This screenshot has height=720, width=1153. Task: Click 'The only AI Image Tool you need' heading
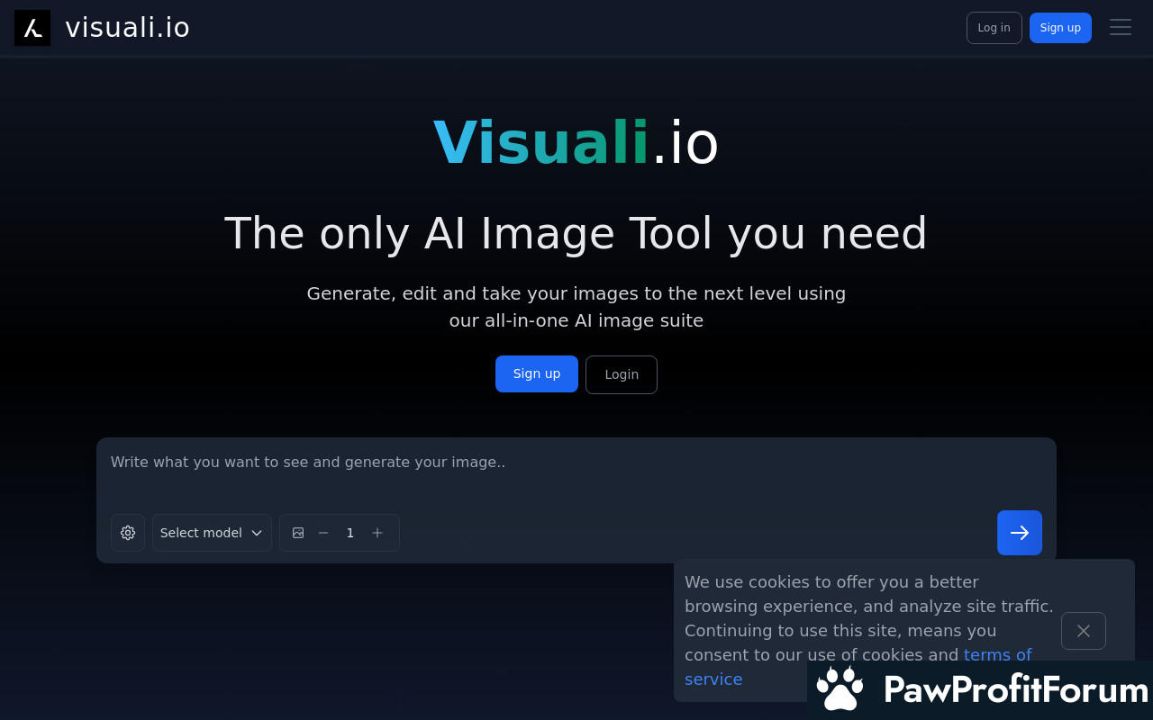(x=576, y=233)
